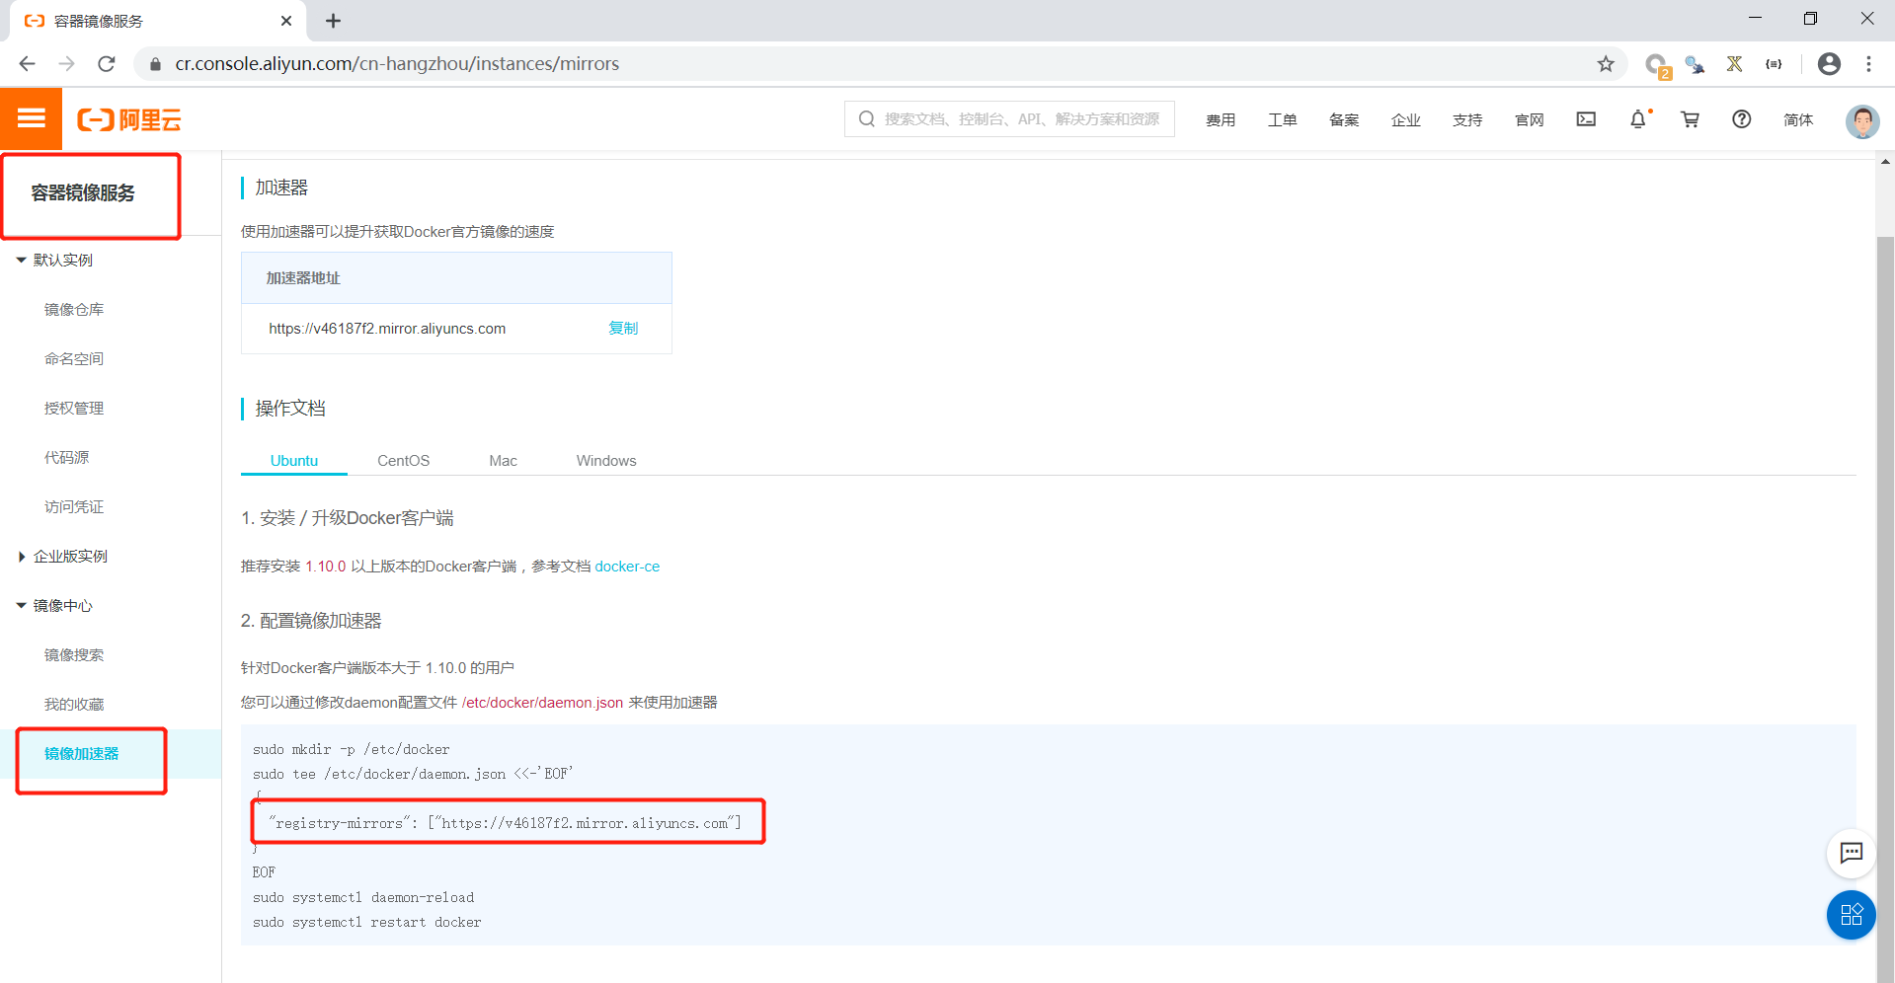1895x983 pixels.
Task: Switch to the Windows tab
Action: (606, 461)
